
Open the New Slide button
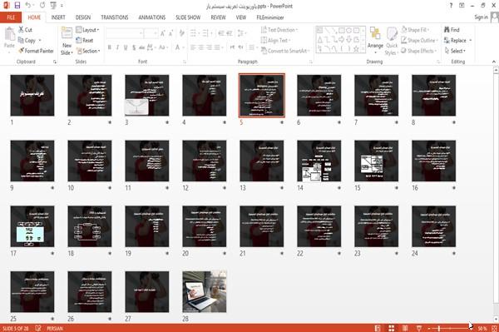click(67, 41)
